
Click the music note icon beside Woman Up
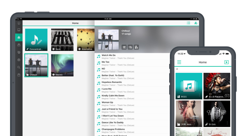[99, 103]
